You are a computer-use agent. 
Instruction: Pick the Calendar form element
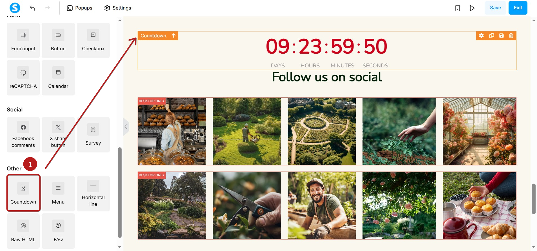point(58,78)
